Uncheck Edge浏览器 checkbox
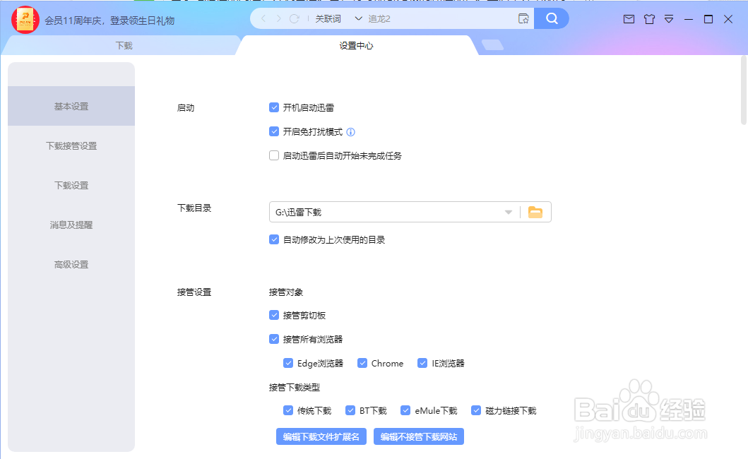 [x=288, y=363]
